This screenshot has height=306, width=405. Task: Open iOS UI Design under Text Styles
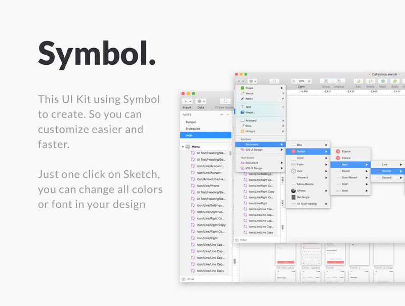260,168
